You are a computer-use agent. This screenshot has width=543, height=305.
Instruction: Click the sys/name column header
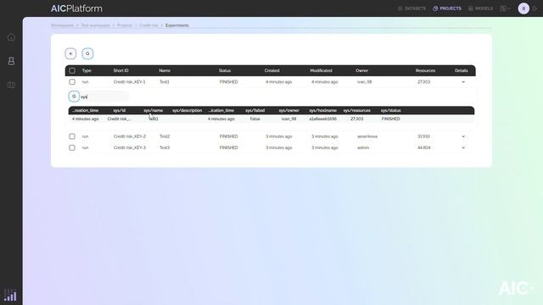coord(153,110)
